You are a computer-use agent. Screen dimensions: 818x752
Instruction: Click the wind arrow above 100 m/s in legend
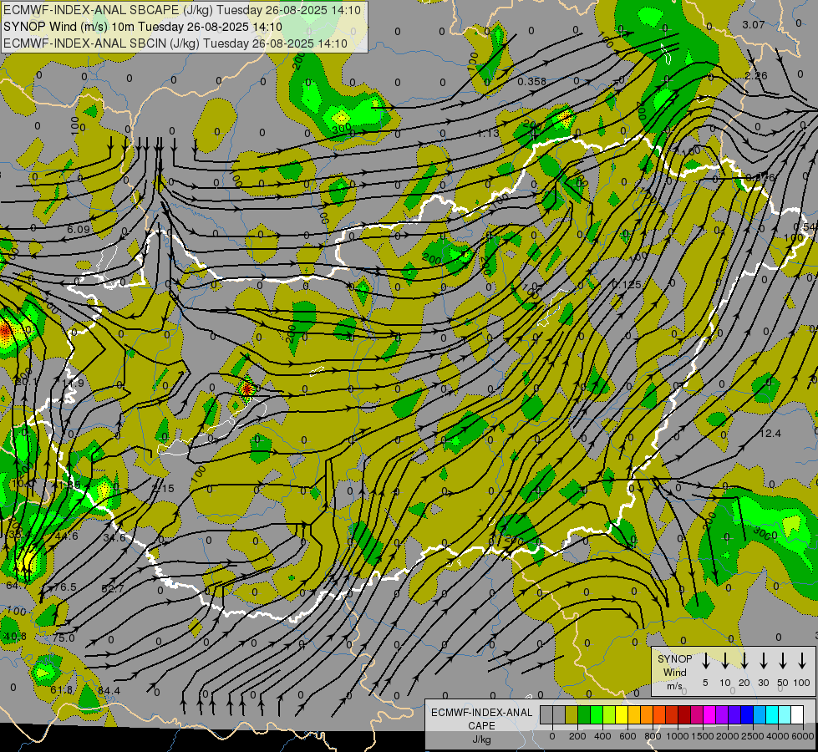click(802, 661)
